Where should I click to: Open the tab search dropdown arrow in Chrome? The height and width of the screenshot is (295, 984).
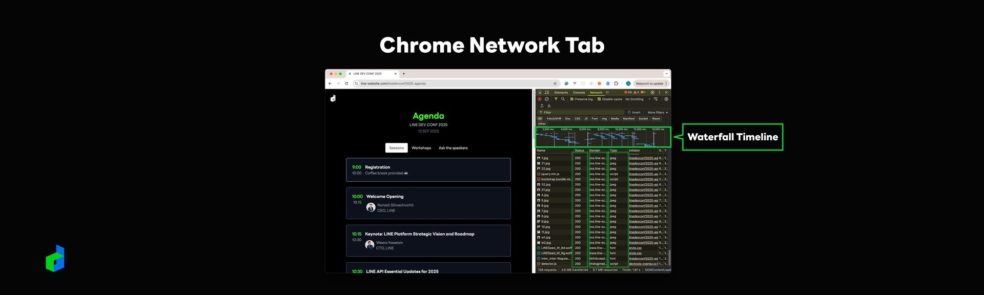point(666,74)
